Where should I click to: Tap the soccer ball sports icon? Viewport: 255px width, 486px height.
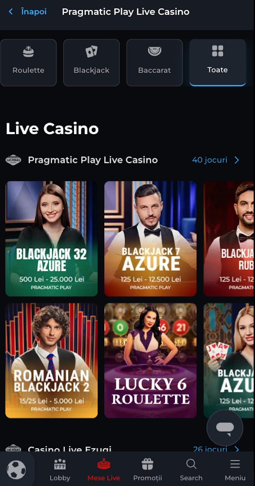point(16,470)
